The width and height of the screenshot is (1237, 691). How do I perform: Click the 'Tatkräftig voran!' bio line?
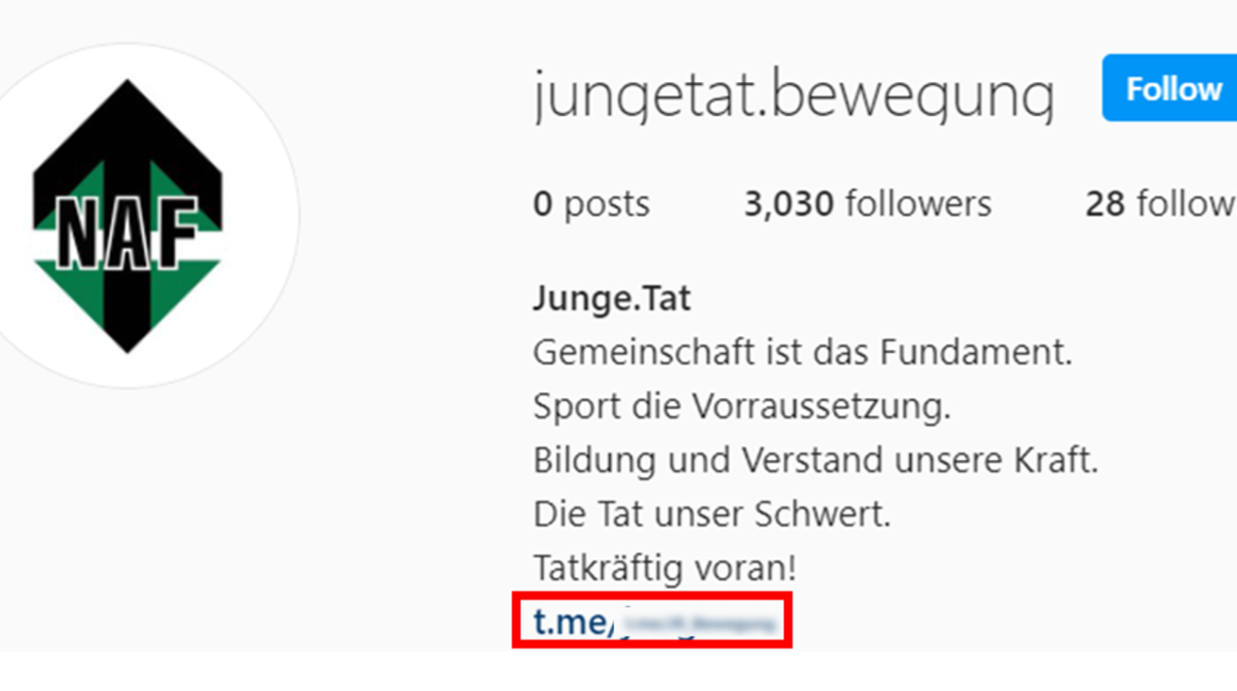(x=665, y=568)
